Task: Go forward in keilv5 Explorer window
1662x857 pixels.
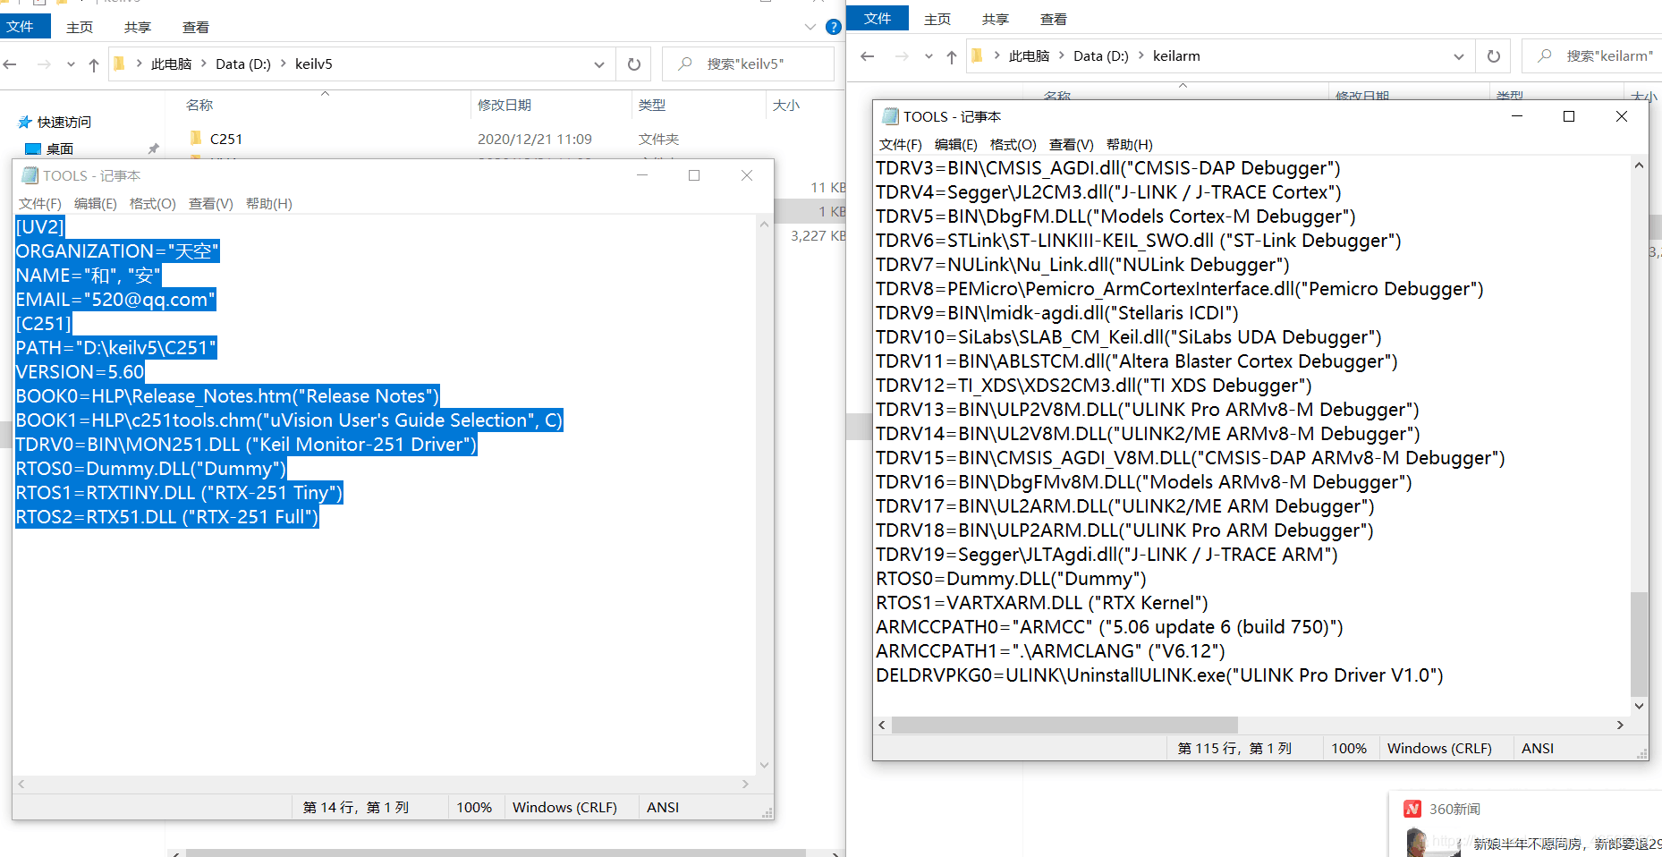Action: 44,64
